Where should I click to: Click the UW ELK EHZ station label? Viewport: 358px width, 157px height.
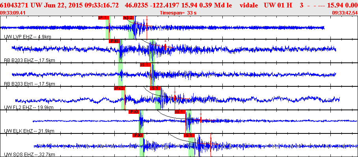(x=29, y=131)
